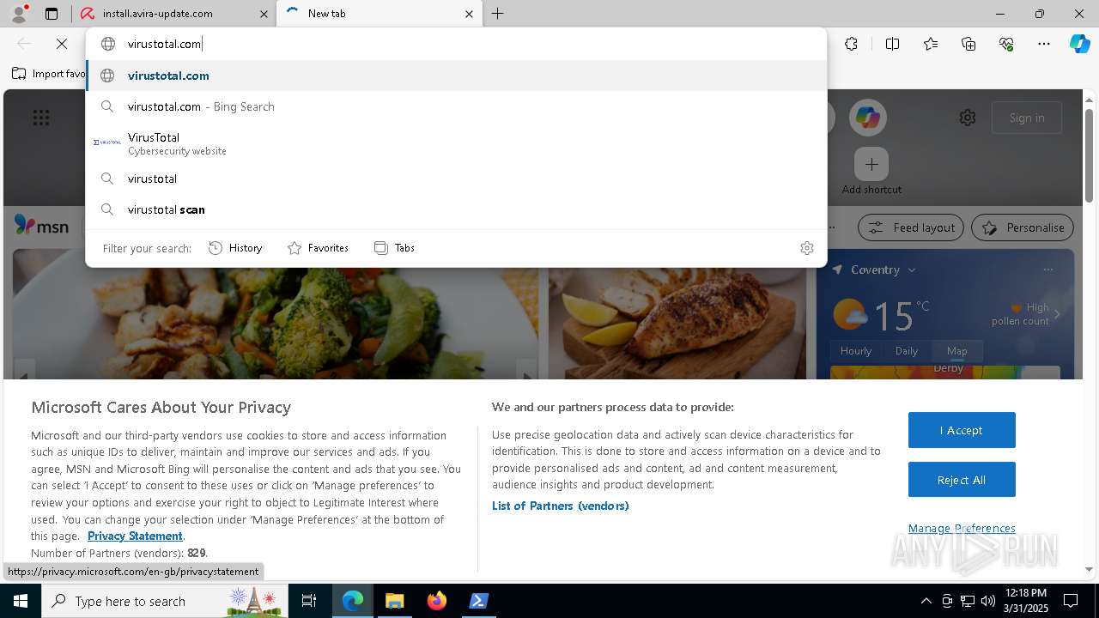Viewport: 1099px width, 618px height.
Task: Click Reject All cookies button
Action: tap(962, 480)
